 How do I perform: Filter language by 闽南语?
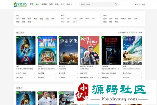[x=123, y=19]
